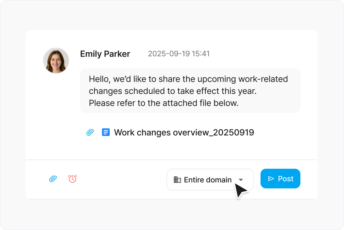
Task: Expand the dropdown arrow next to Entire domain
Action: coord(241,180)
